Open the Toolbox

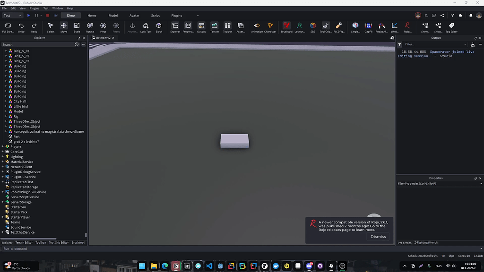point(227,27)
